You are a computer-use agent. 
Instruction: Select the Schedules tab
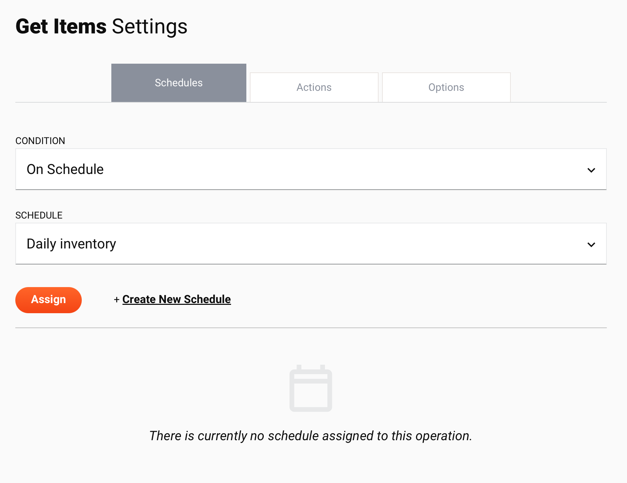click(178, 83)
